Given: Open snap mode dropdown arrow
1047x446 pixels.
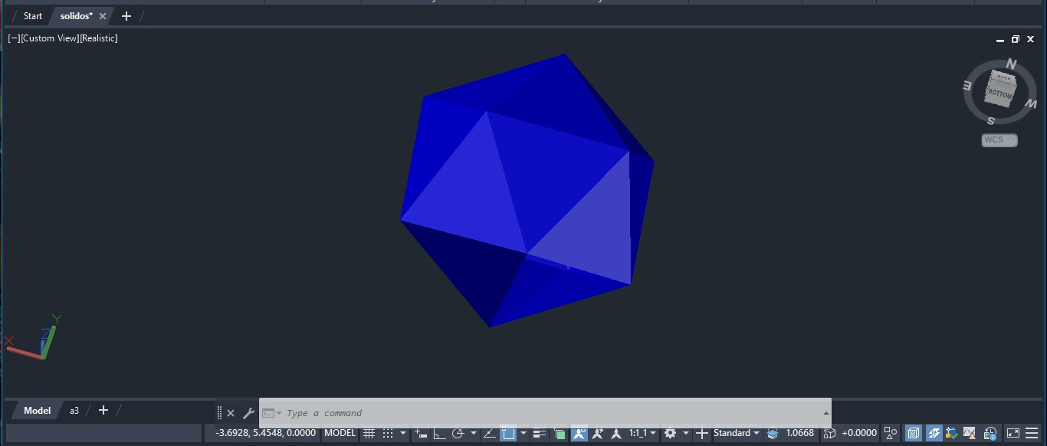Looking at the screenshot, I should point(403,433).
